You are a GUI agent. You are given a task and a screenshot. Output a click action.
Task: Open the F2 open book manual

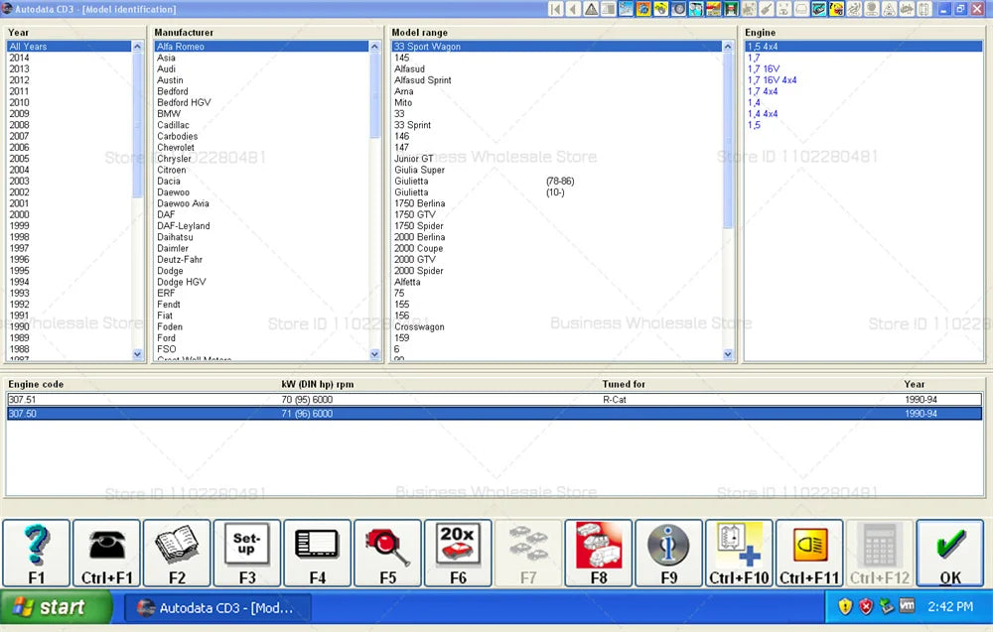(178, 553)
